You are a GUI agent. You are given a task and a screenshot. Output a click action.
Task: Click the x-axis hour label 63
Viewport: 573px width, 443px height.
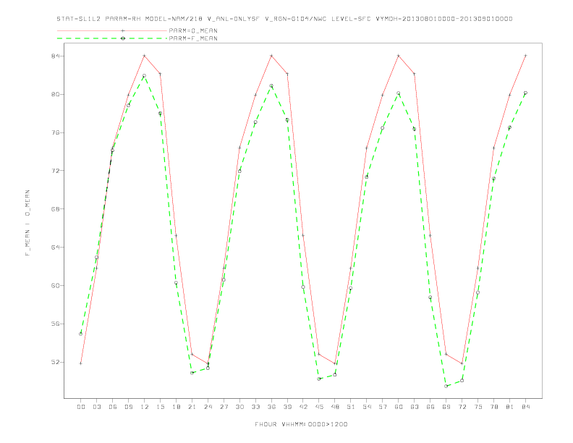[415, 407]
